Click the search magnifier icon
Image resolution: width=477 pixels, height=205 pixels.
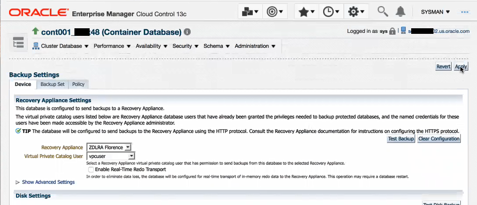(383, 12)
